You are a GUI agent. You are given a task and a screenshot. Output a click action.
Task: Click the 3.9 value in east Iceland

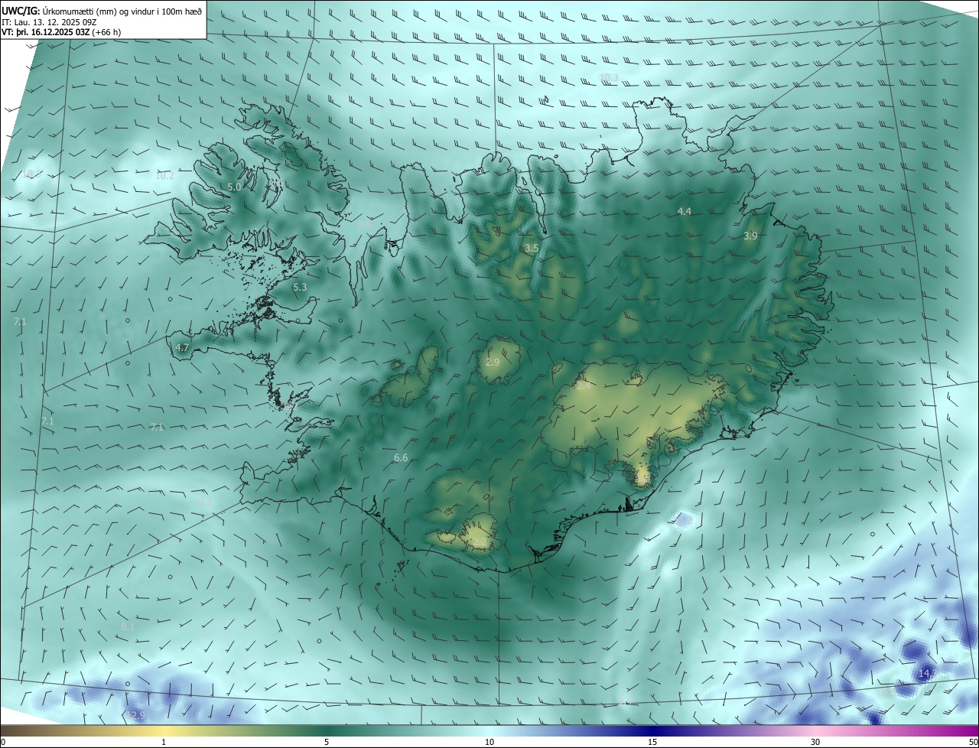750,236
